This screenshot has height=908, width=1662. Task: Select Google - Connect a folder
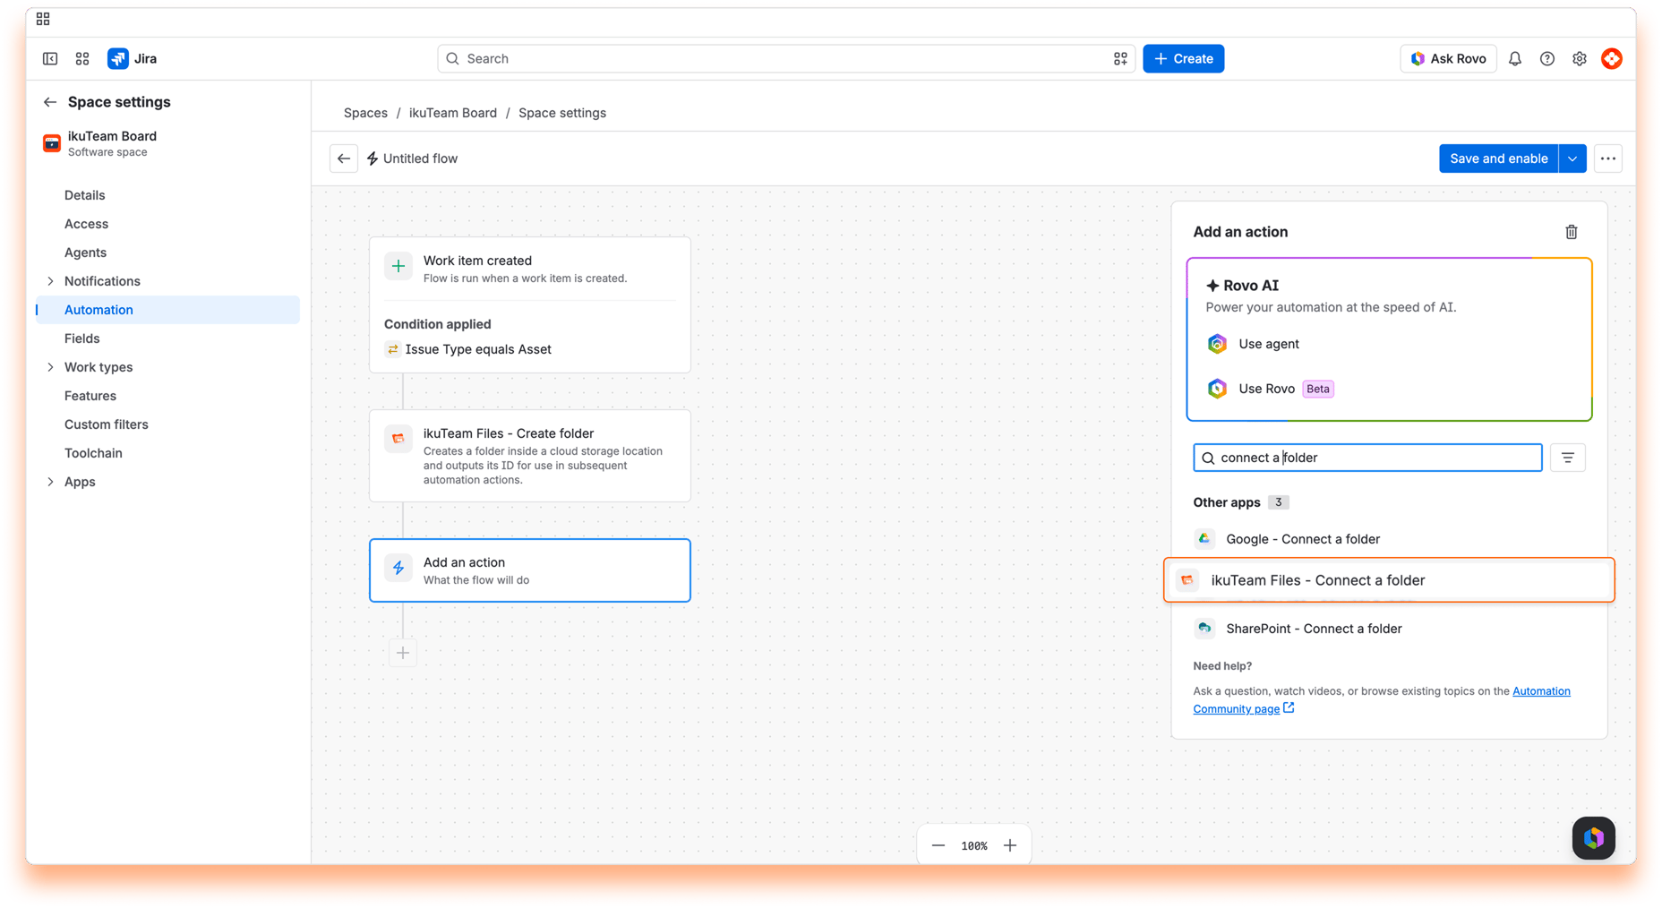click(x=1388, y=539)
